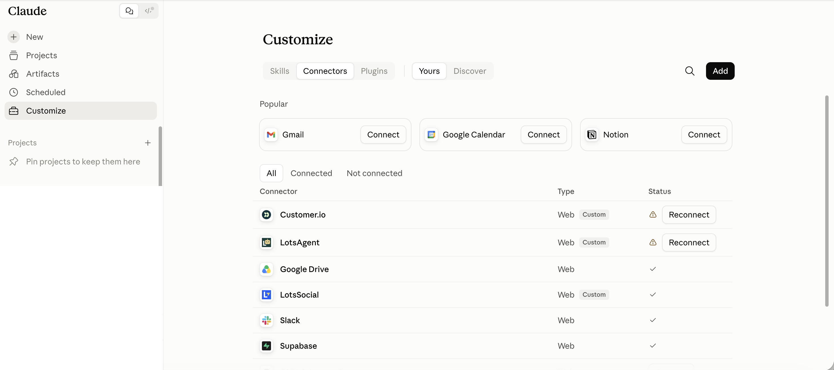The height and width of the screenshot is (370, 834).
Task: Open the search magnifier icon
Action: click(690, 71)
